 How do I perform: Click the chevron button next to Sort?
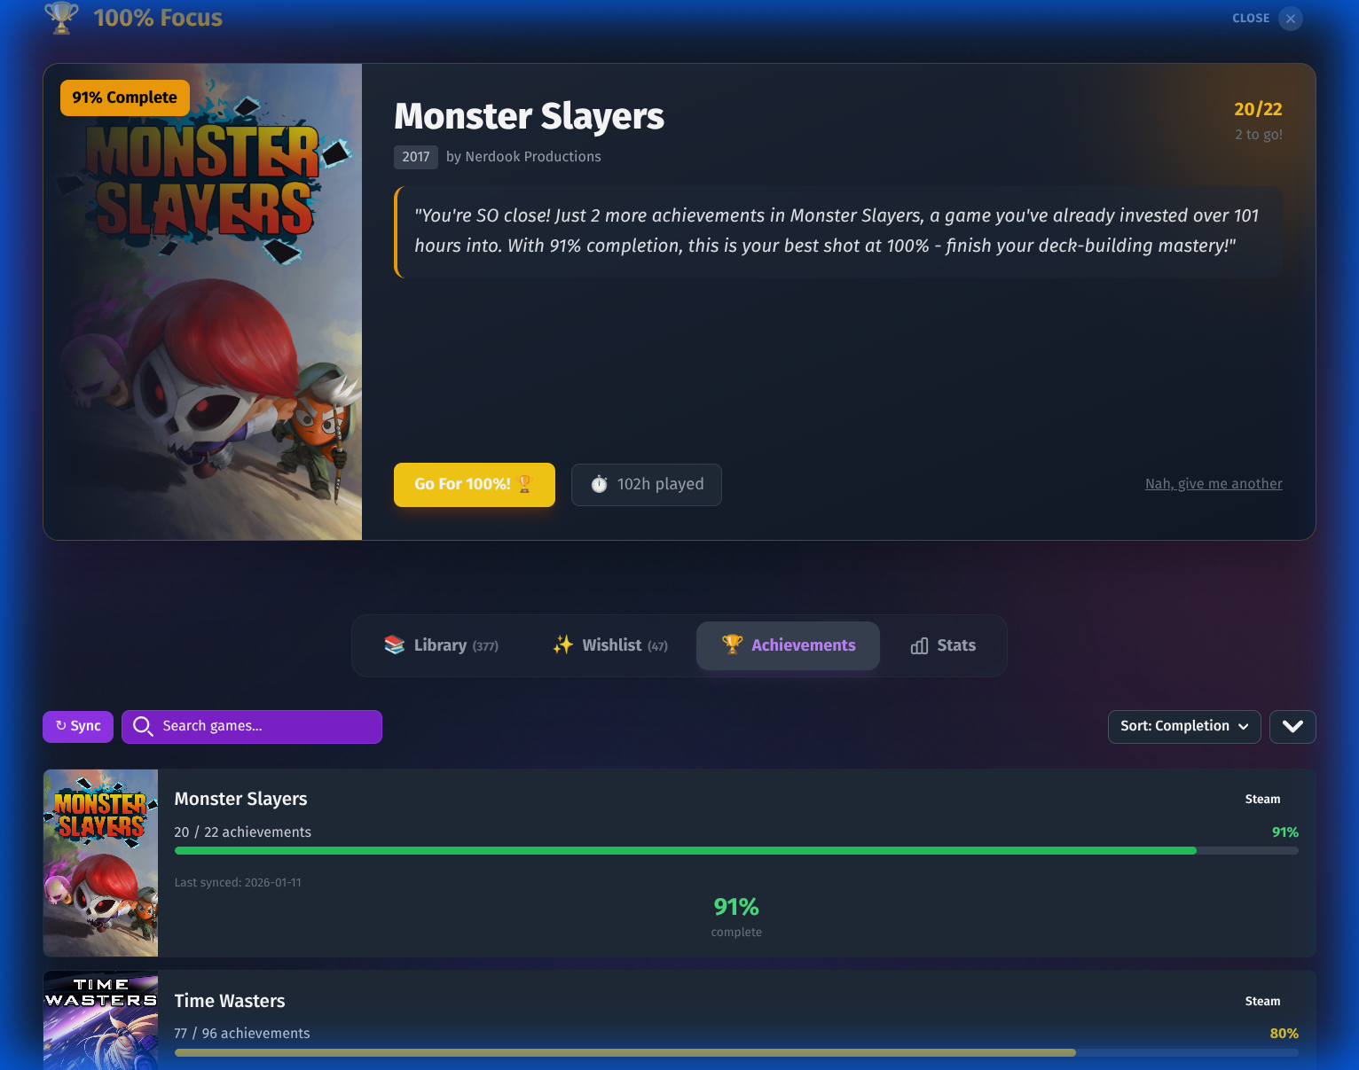point(1292,727)
